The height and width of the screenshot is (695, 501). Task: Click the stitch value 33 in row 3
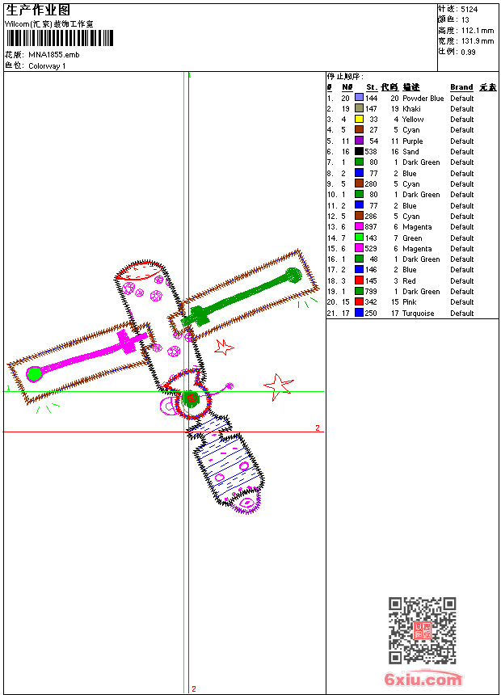pos(374,120)
